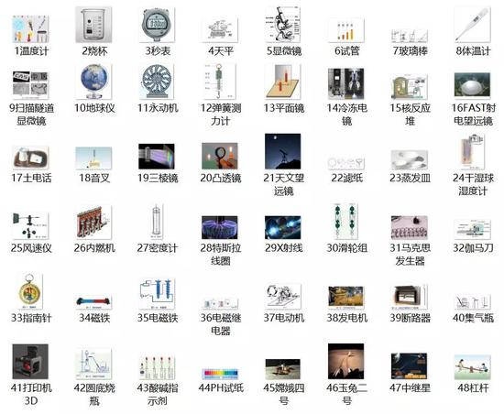Screen dimensions: 504x414
Task: Select the 44PH试纸 color strip image
Action: (x=220, y=374)
